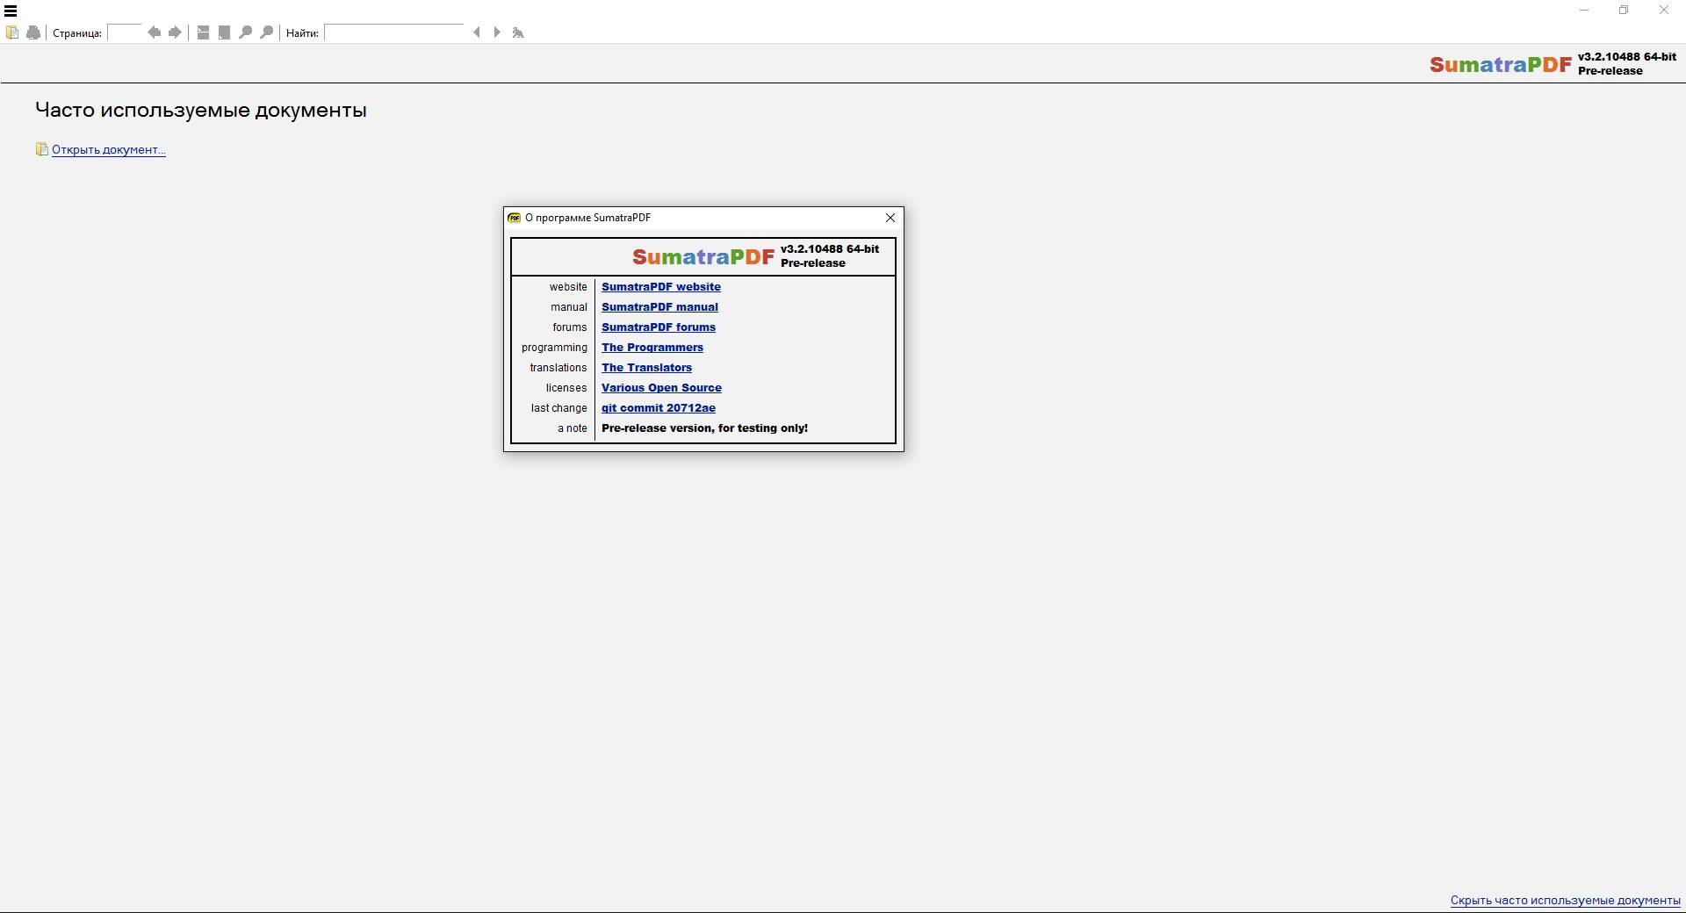The width and height of the screenshot is (1686, 913).
Task: Go to next page arrow icon
Action: (x=175, y=32)
